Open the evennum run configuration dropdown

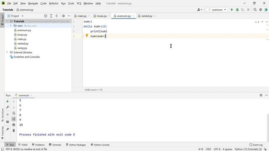tap(217, 10)
